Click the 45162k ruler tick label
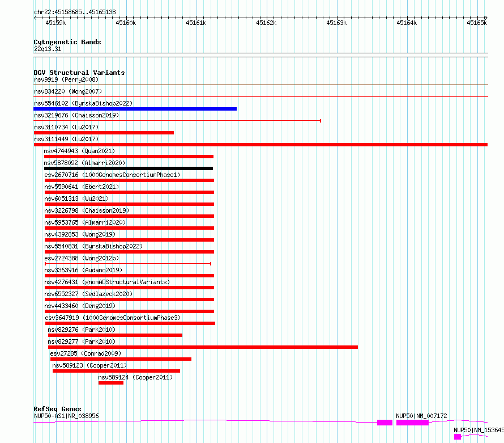Viewport: 504px width, 443px height. click(266, 23)
